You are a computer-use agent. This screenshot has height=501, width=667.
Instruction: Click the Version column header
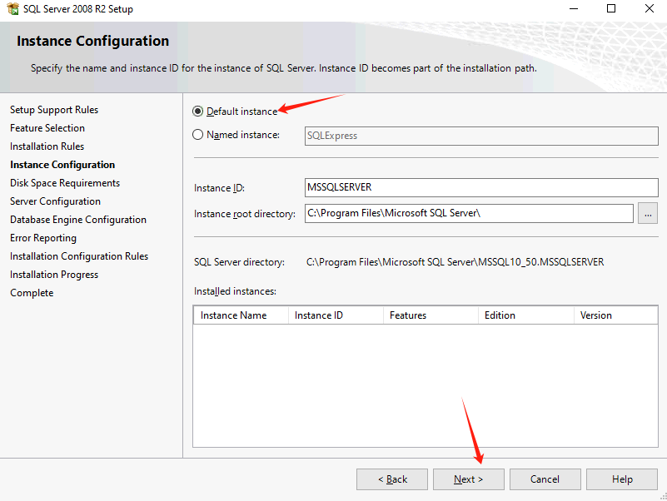[615, 315]
